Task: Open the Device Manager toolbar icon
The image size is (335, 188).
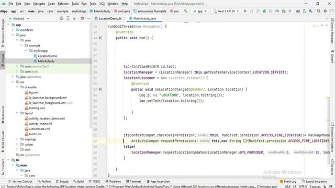Action: 304,11
